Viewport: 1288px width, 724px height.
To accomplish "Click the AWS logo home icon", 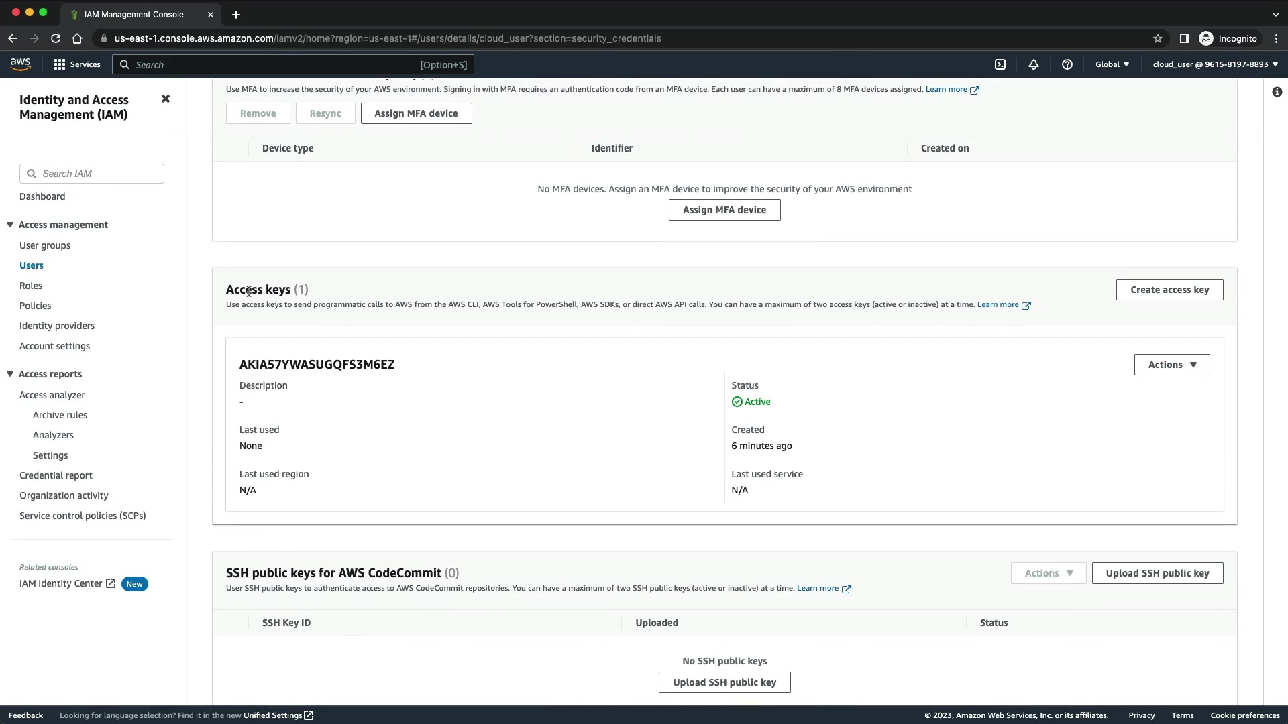I will (20, 64).
